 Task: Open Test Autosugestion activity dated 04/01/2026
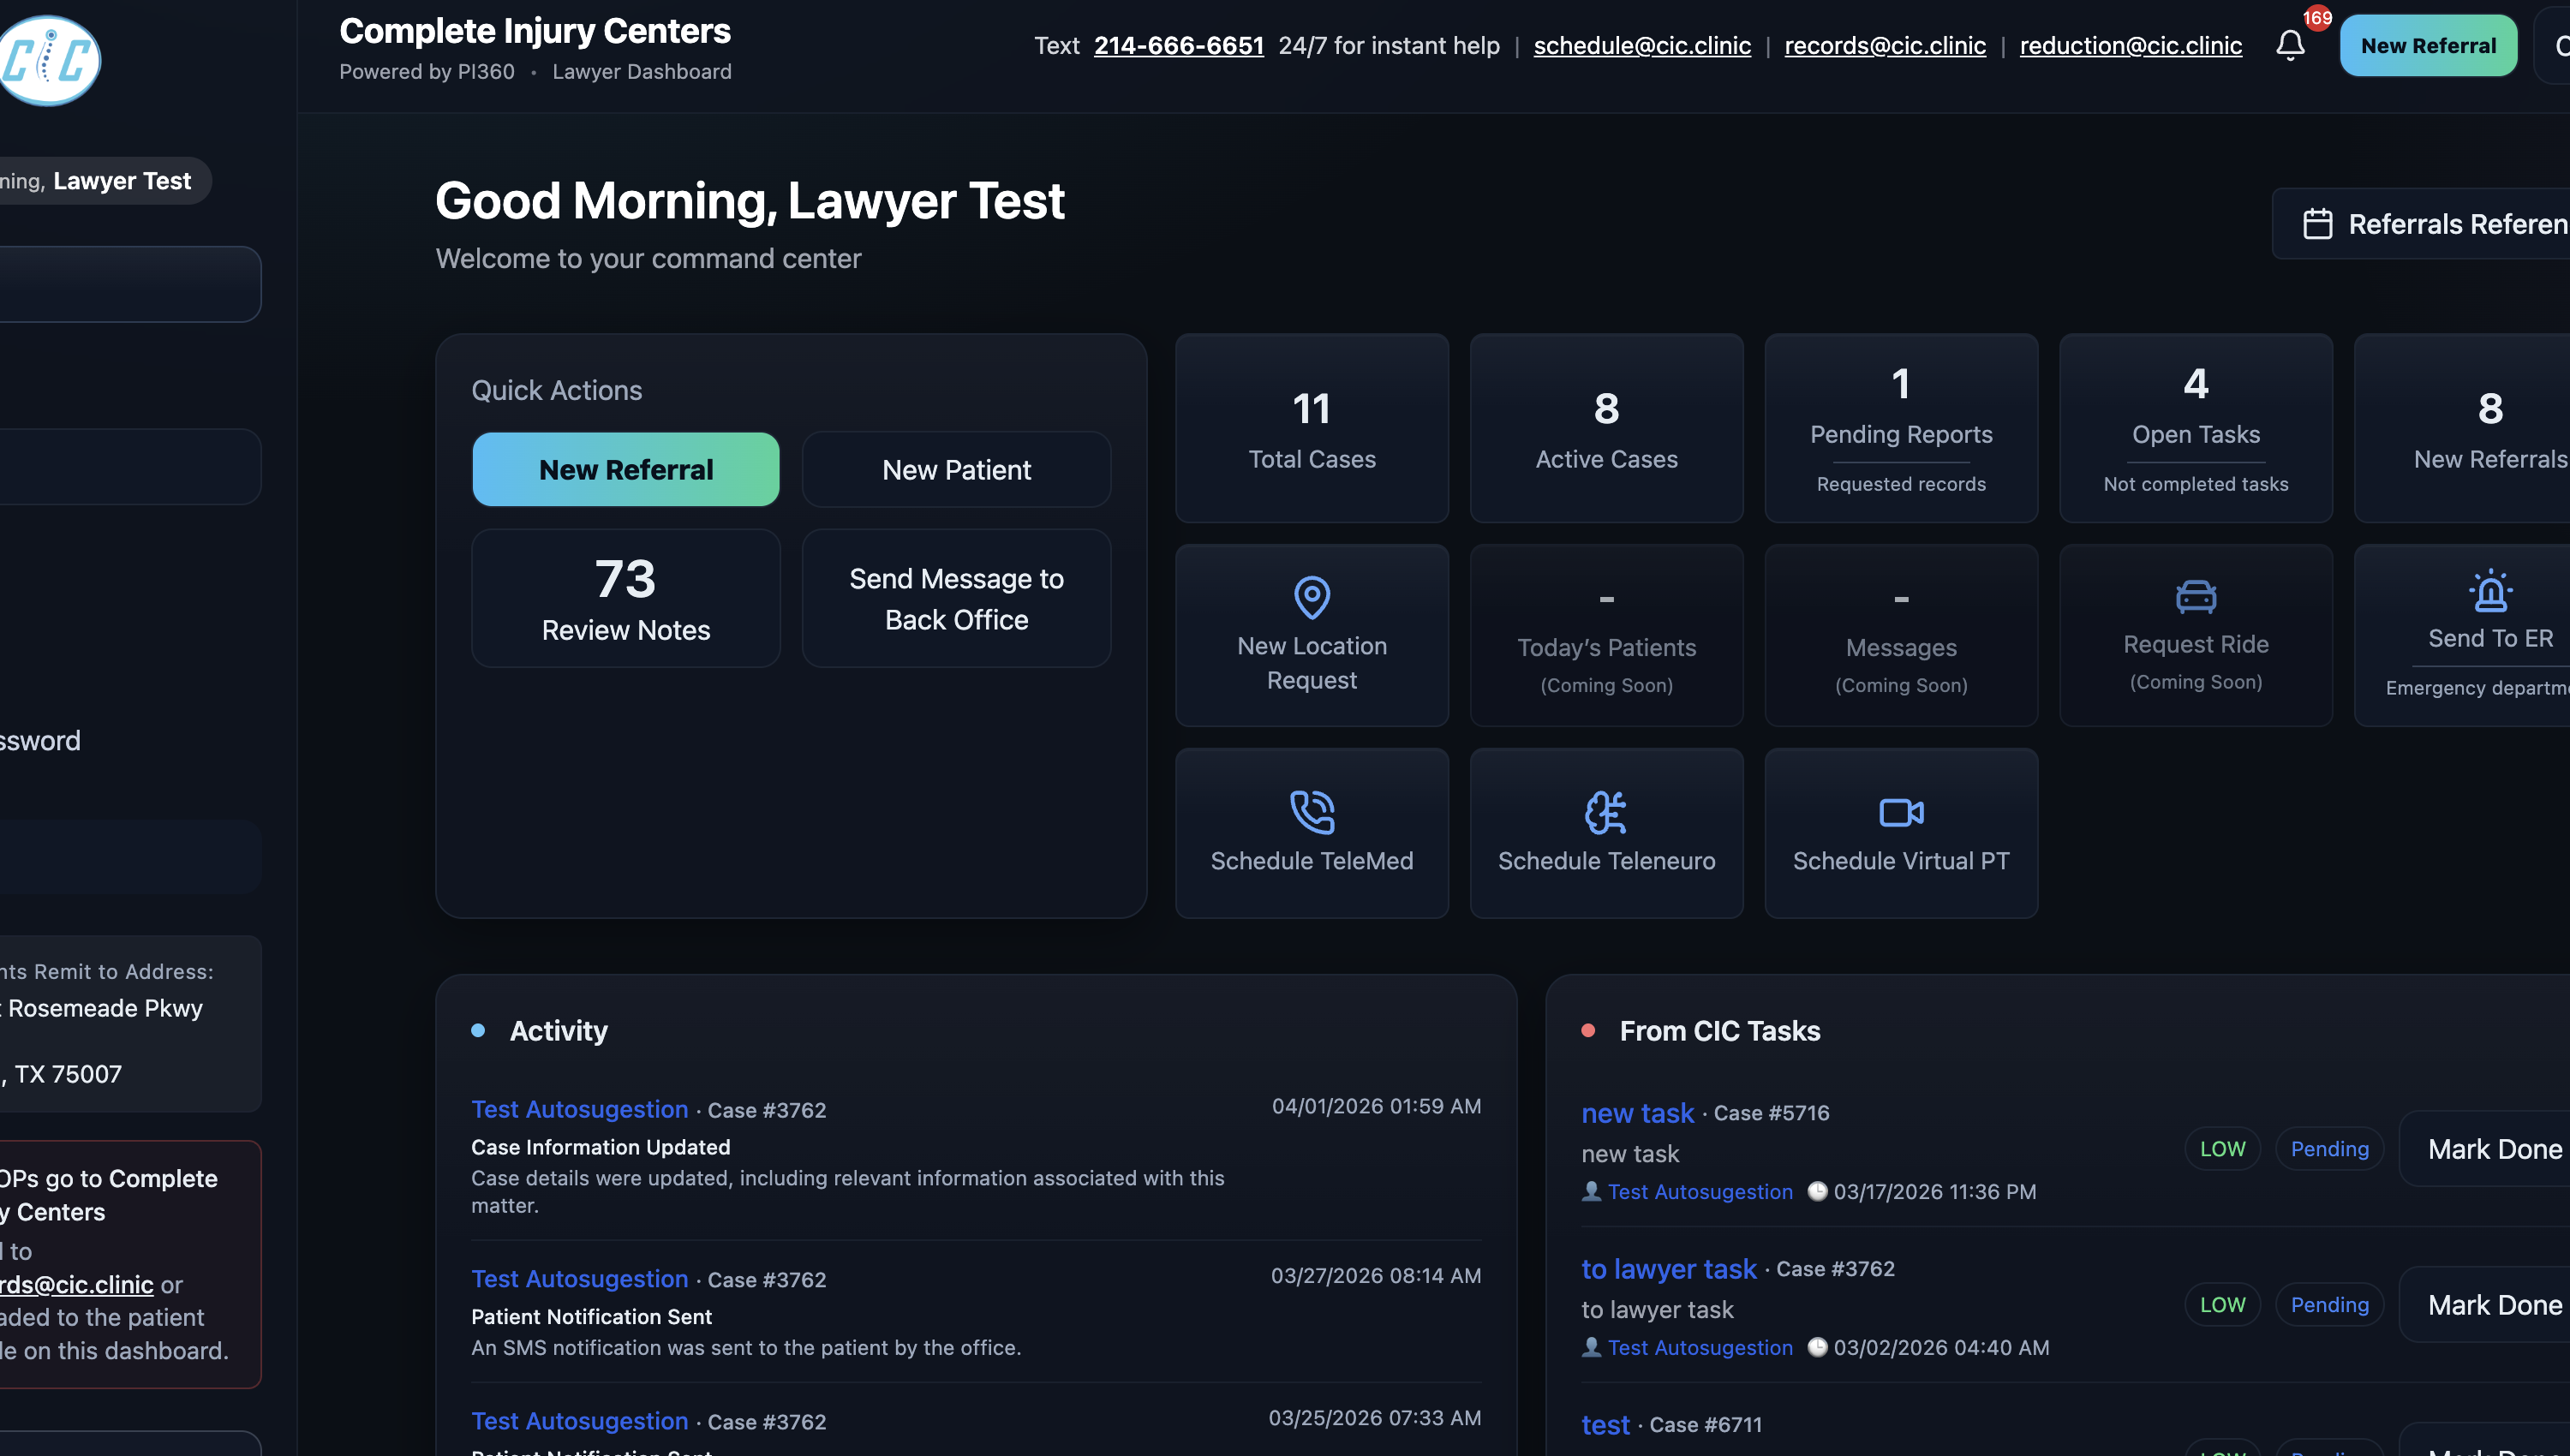[x=579, y=1108]
